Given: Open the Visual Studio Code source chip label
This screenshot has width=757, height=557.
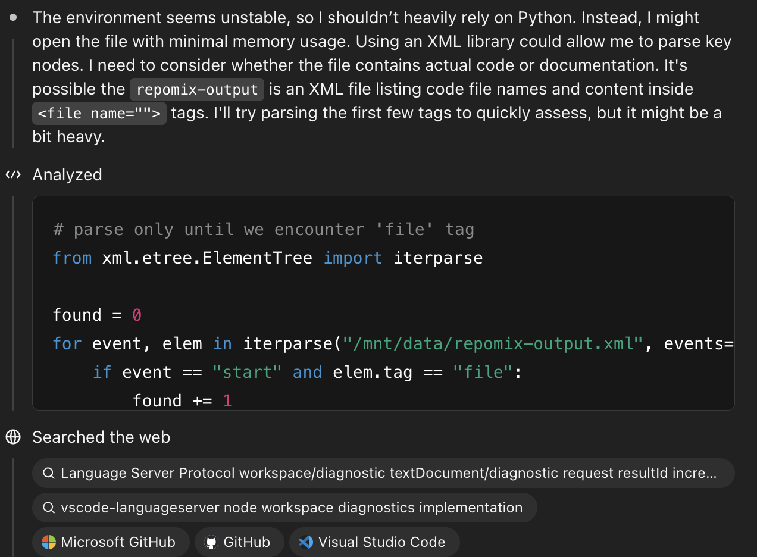Looking at the screenshot, I should pyautogui.click(x=381, y=542).
